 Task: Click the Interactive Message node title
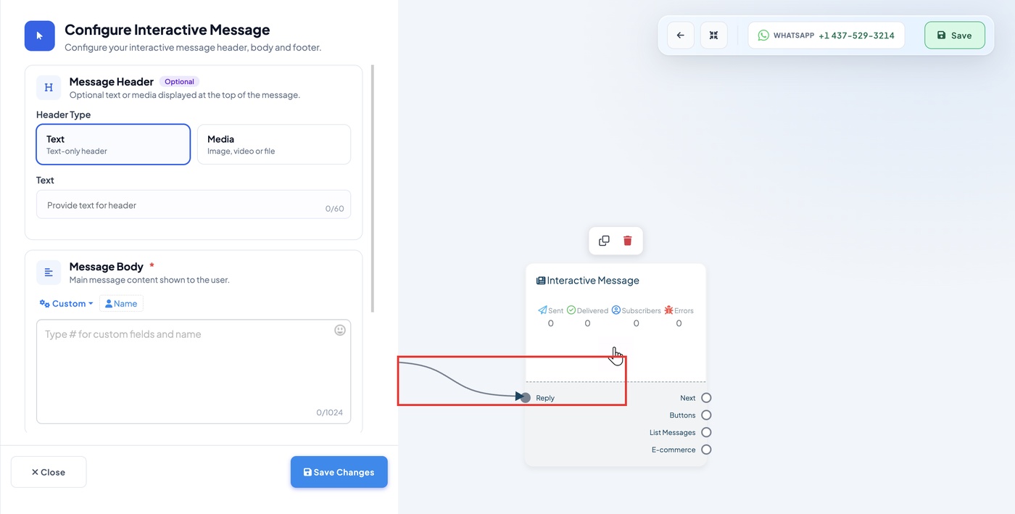point(593,281)
